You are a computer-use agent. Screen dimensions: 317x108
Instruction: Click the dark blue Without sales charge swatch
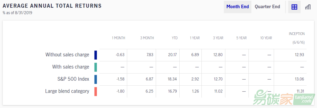click(x=96, y=55)
